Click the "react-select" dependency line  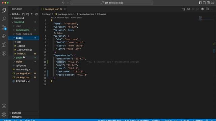pyautogui.click(x=72, y=75)
